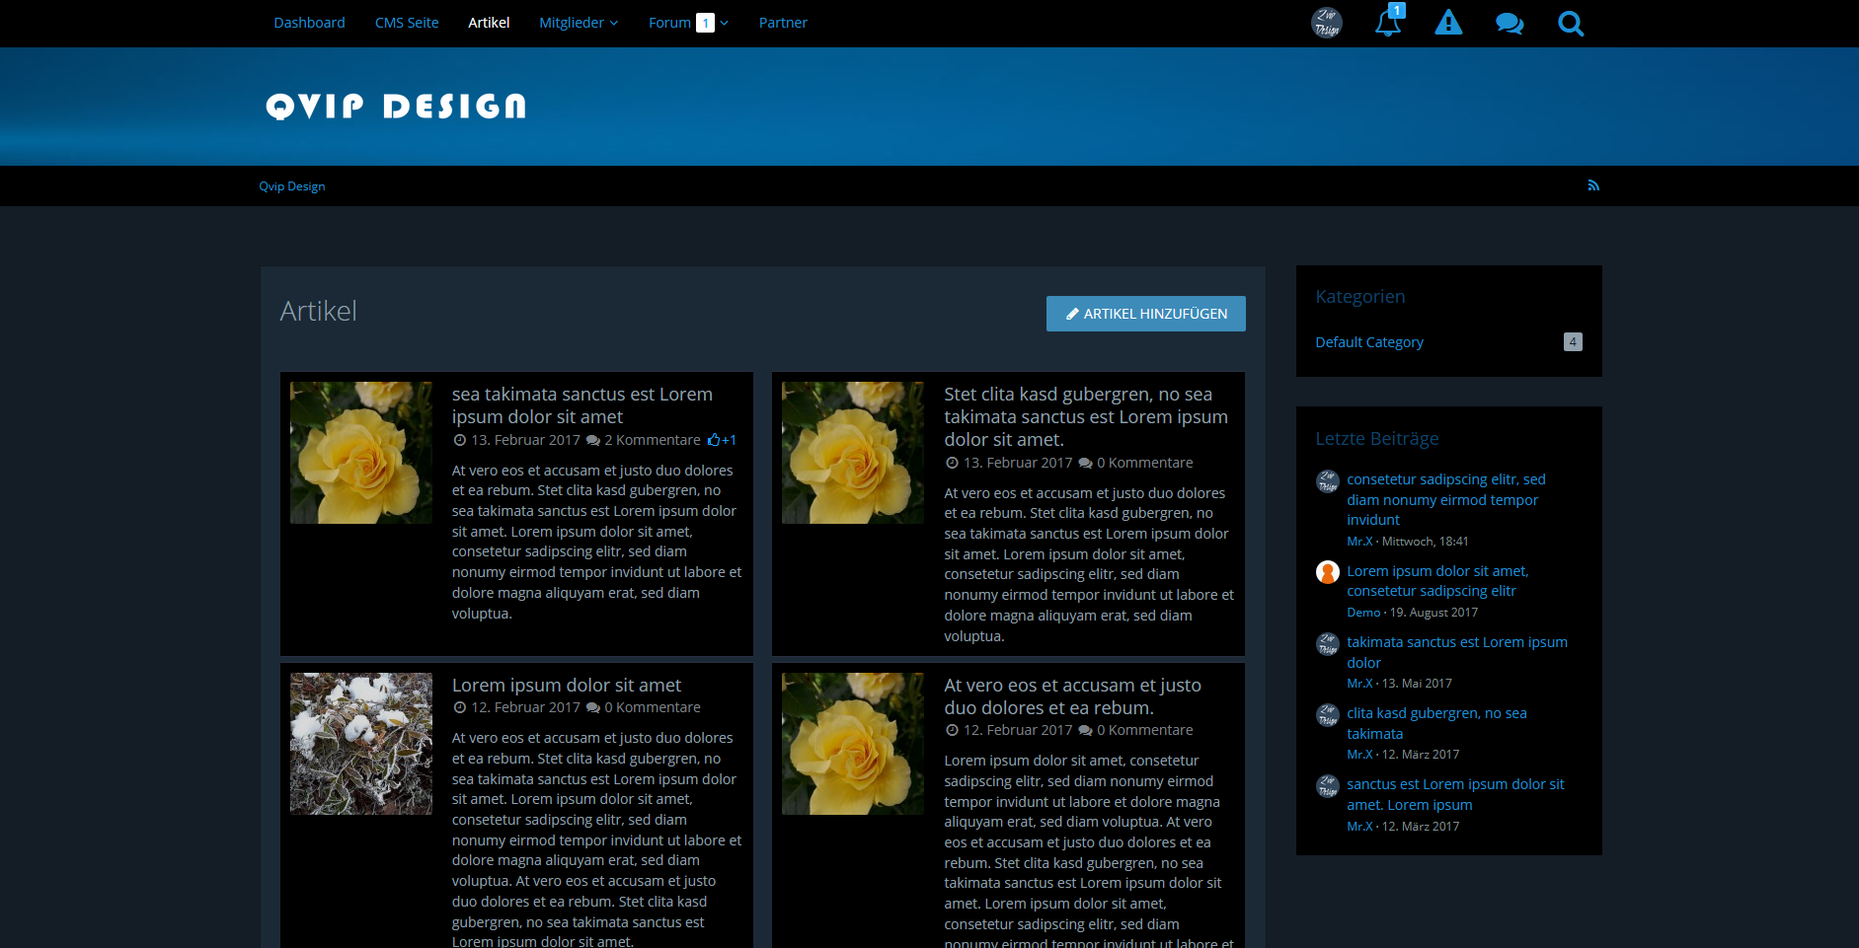Open the notifications bell icon
The height and width of the screenshot is (948, 1859).
[1387, 23]
